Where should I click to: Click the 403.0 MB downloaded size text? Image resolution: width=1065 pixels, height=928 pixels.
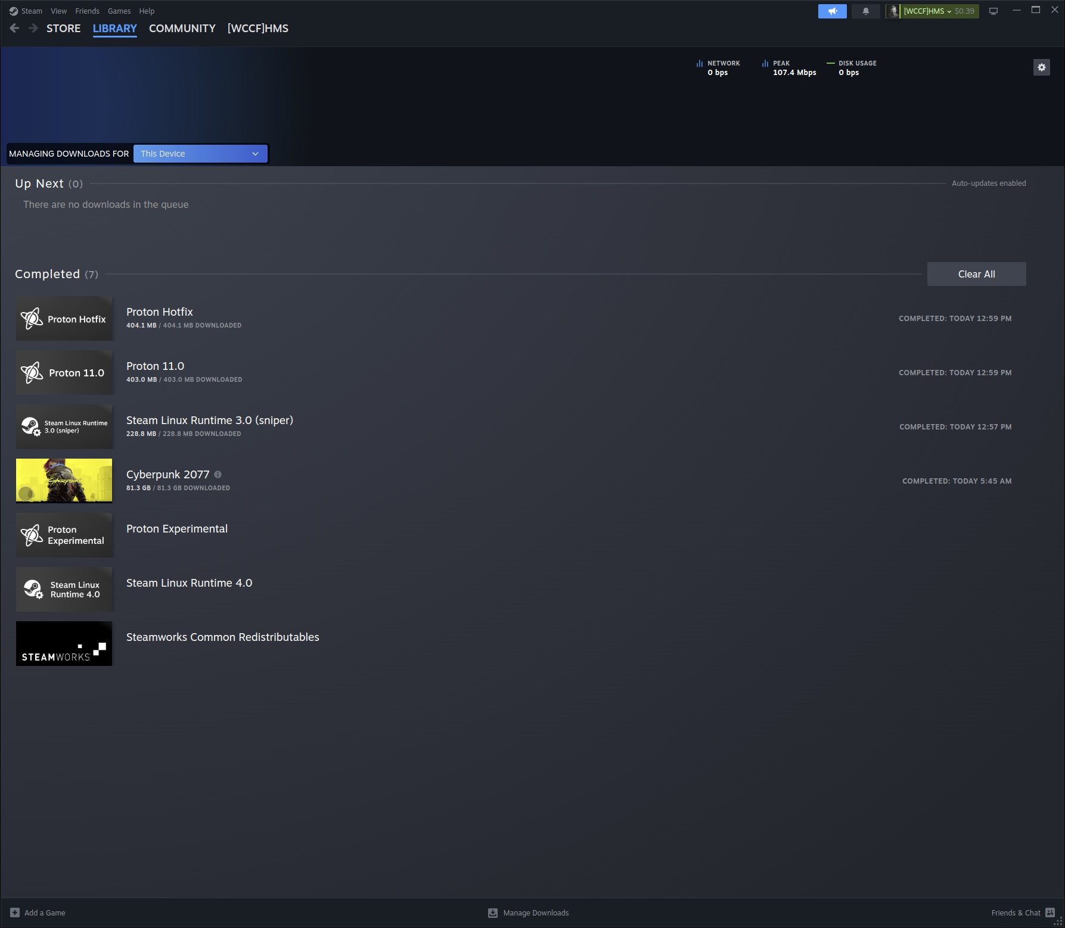[184, 379]
